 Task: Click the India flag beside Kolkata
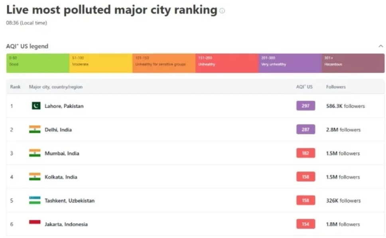[35, 177]
